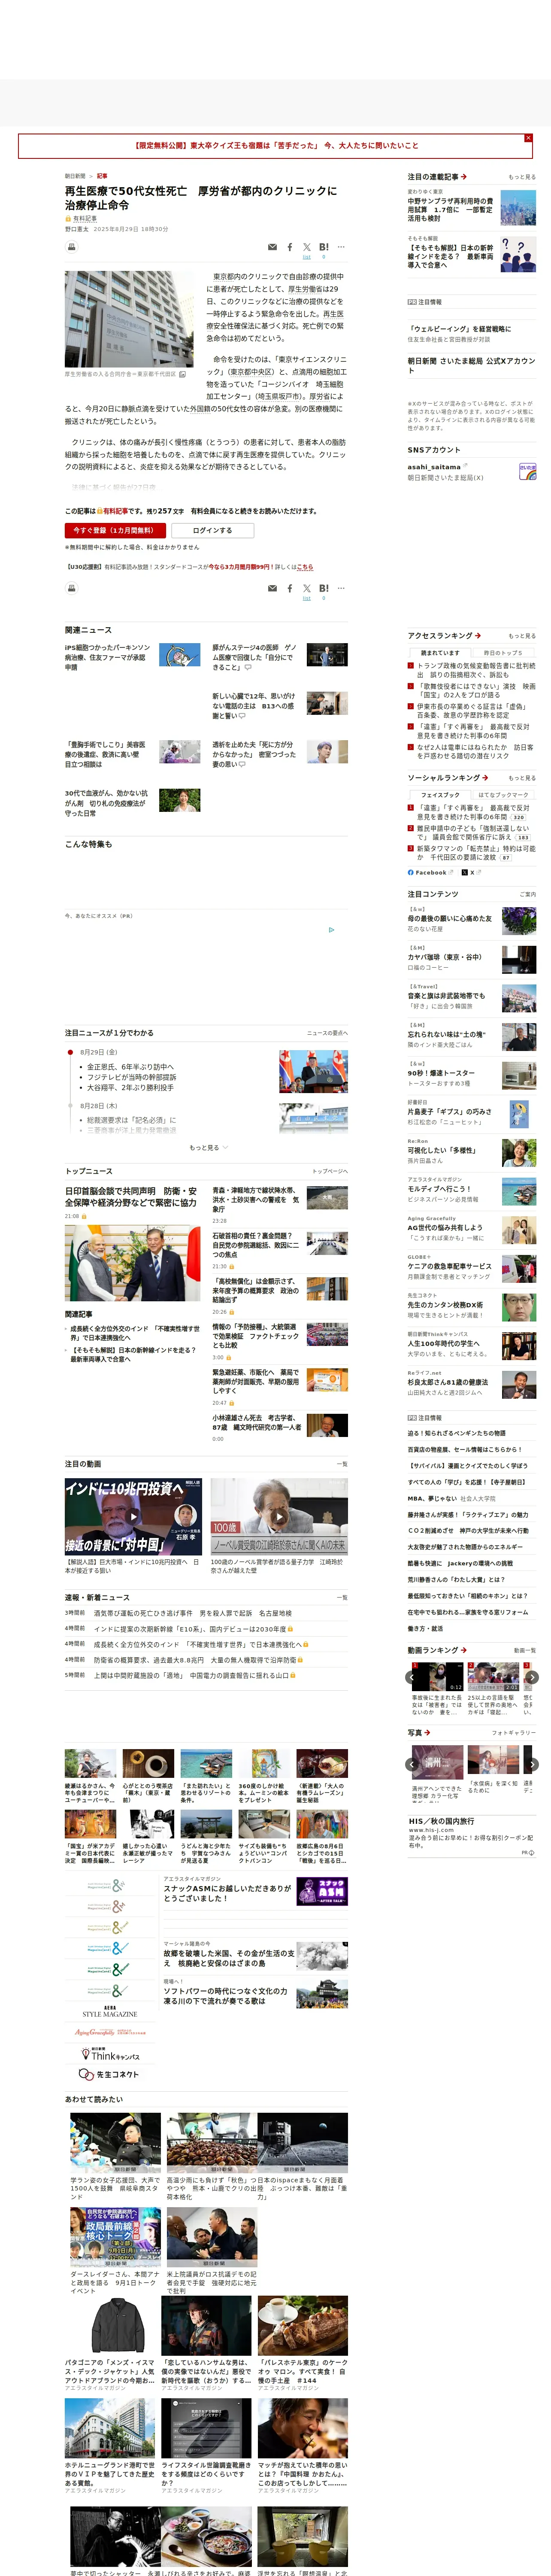Share by mail using the icon above the article

(272, 247)
